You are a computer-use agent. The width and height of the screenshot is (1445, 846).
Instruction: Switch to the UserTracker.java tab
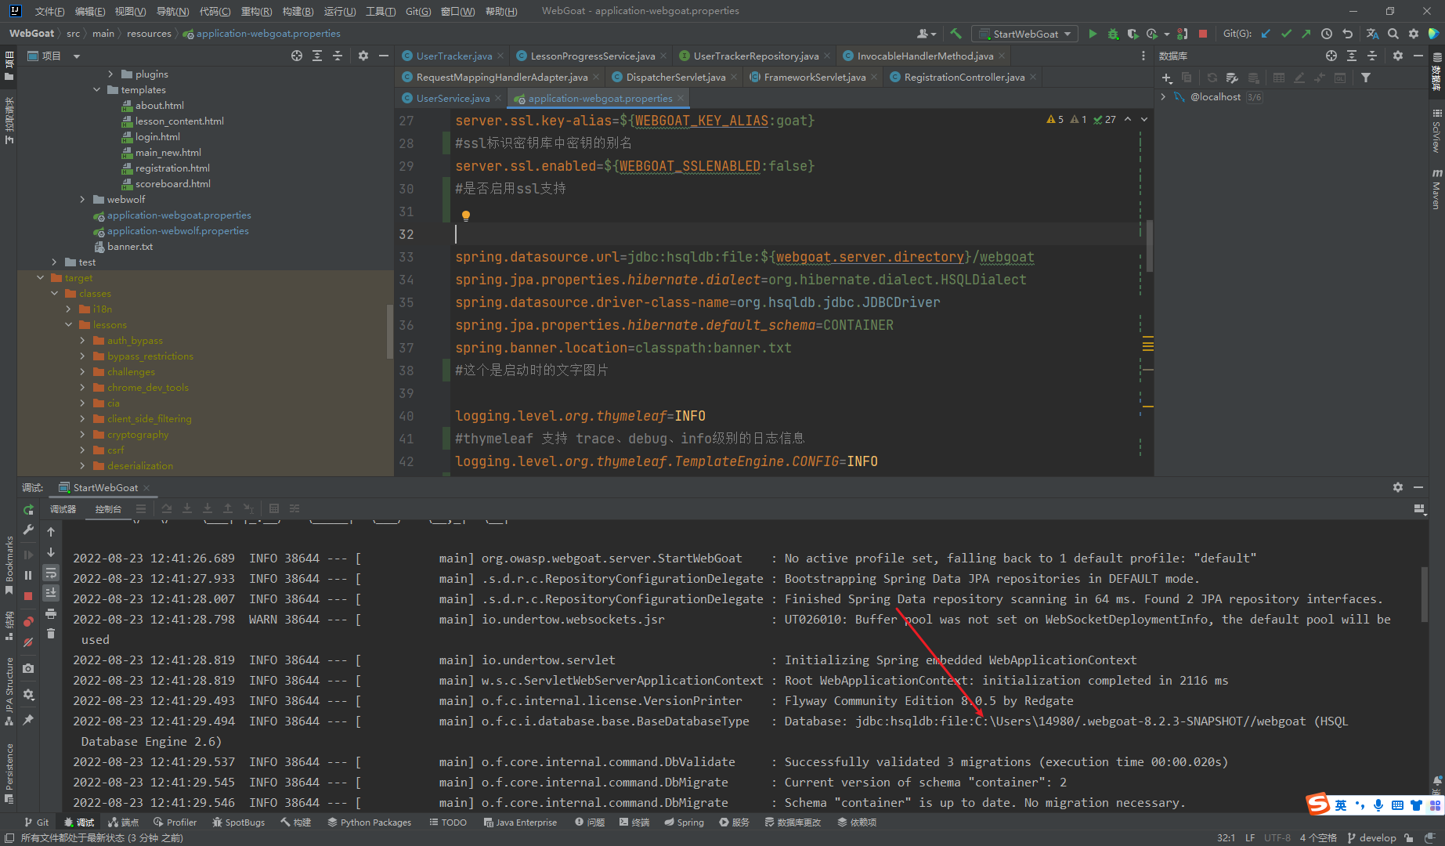click(x=454, y=56)
